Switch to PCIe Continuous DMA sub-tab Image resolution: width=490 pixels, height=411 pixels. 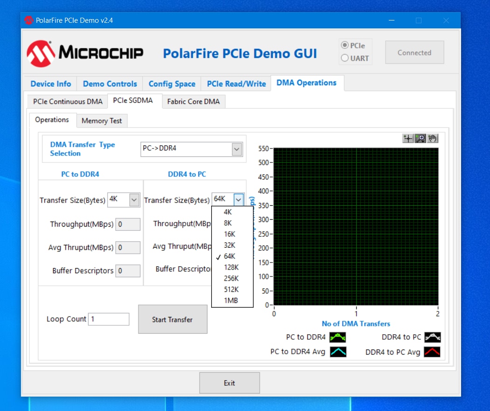[68, 101]
